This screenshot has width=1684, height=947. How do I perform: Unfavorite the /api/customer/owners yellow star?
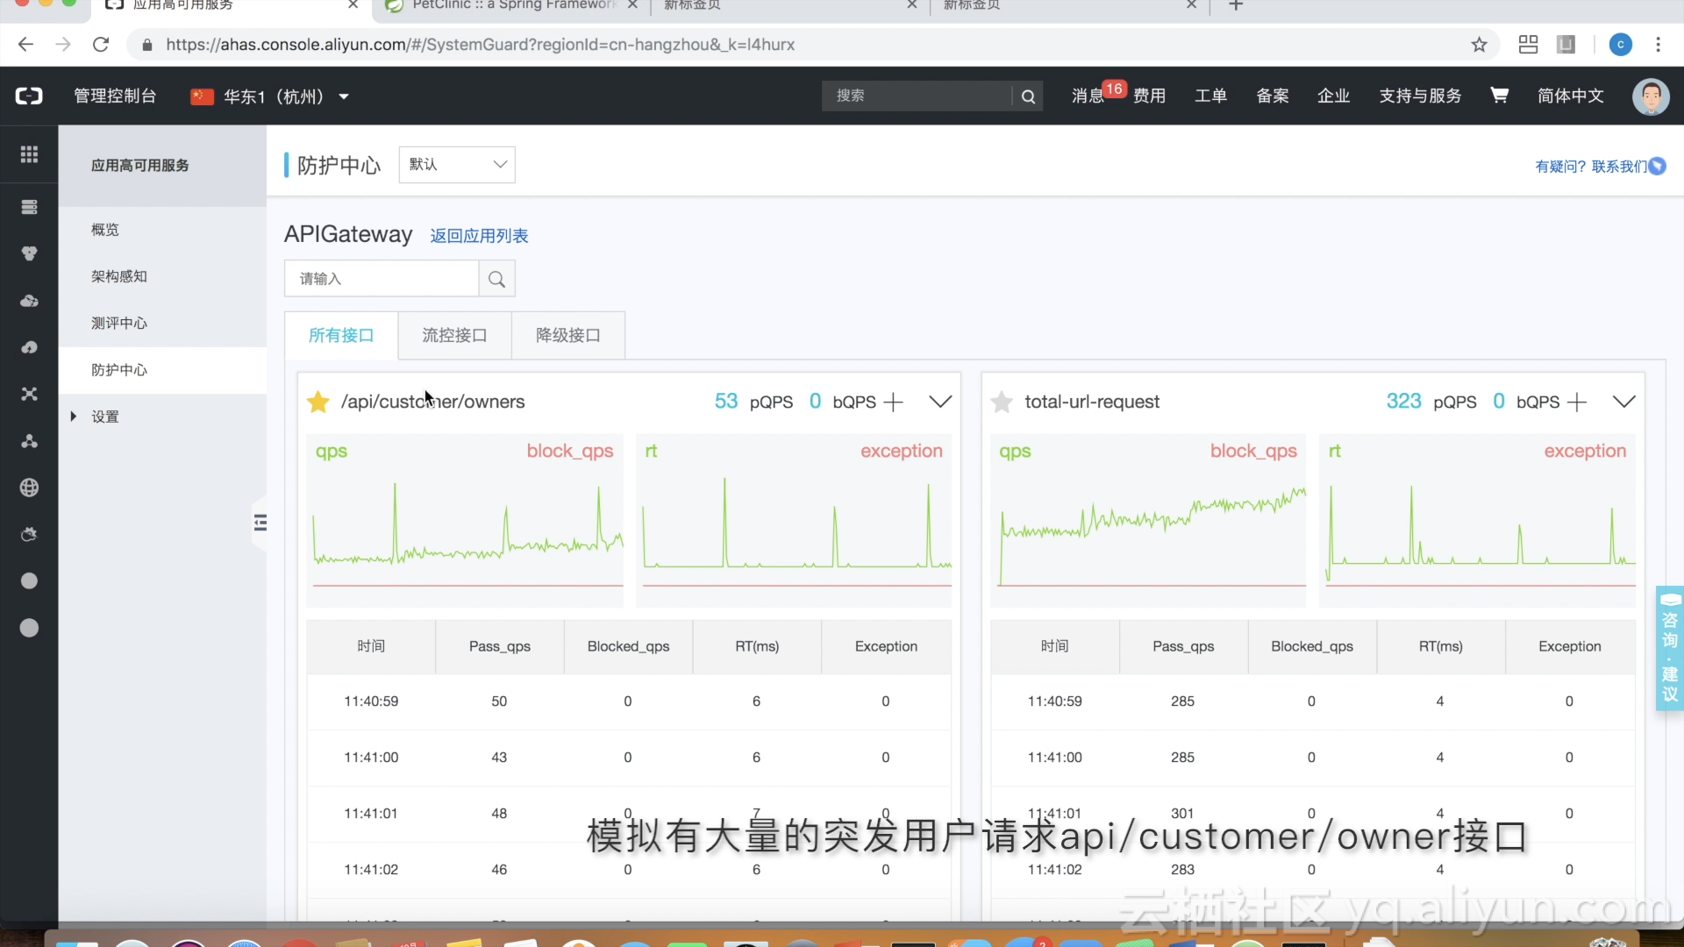coord(318,402)
